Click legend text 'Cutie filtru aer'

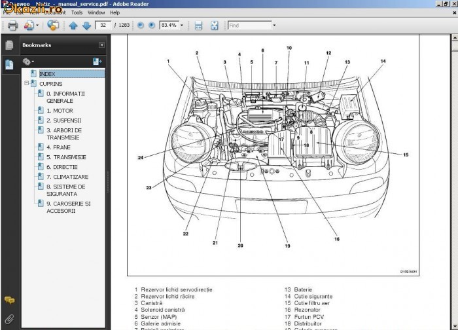311,303
